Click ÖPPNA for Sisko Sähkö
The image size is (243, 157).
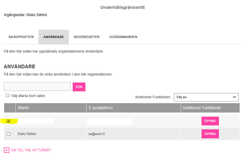click(210, 134)
